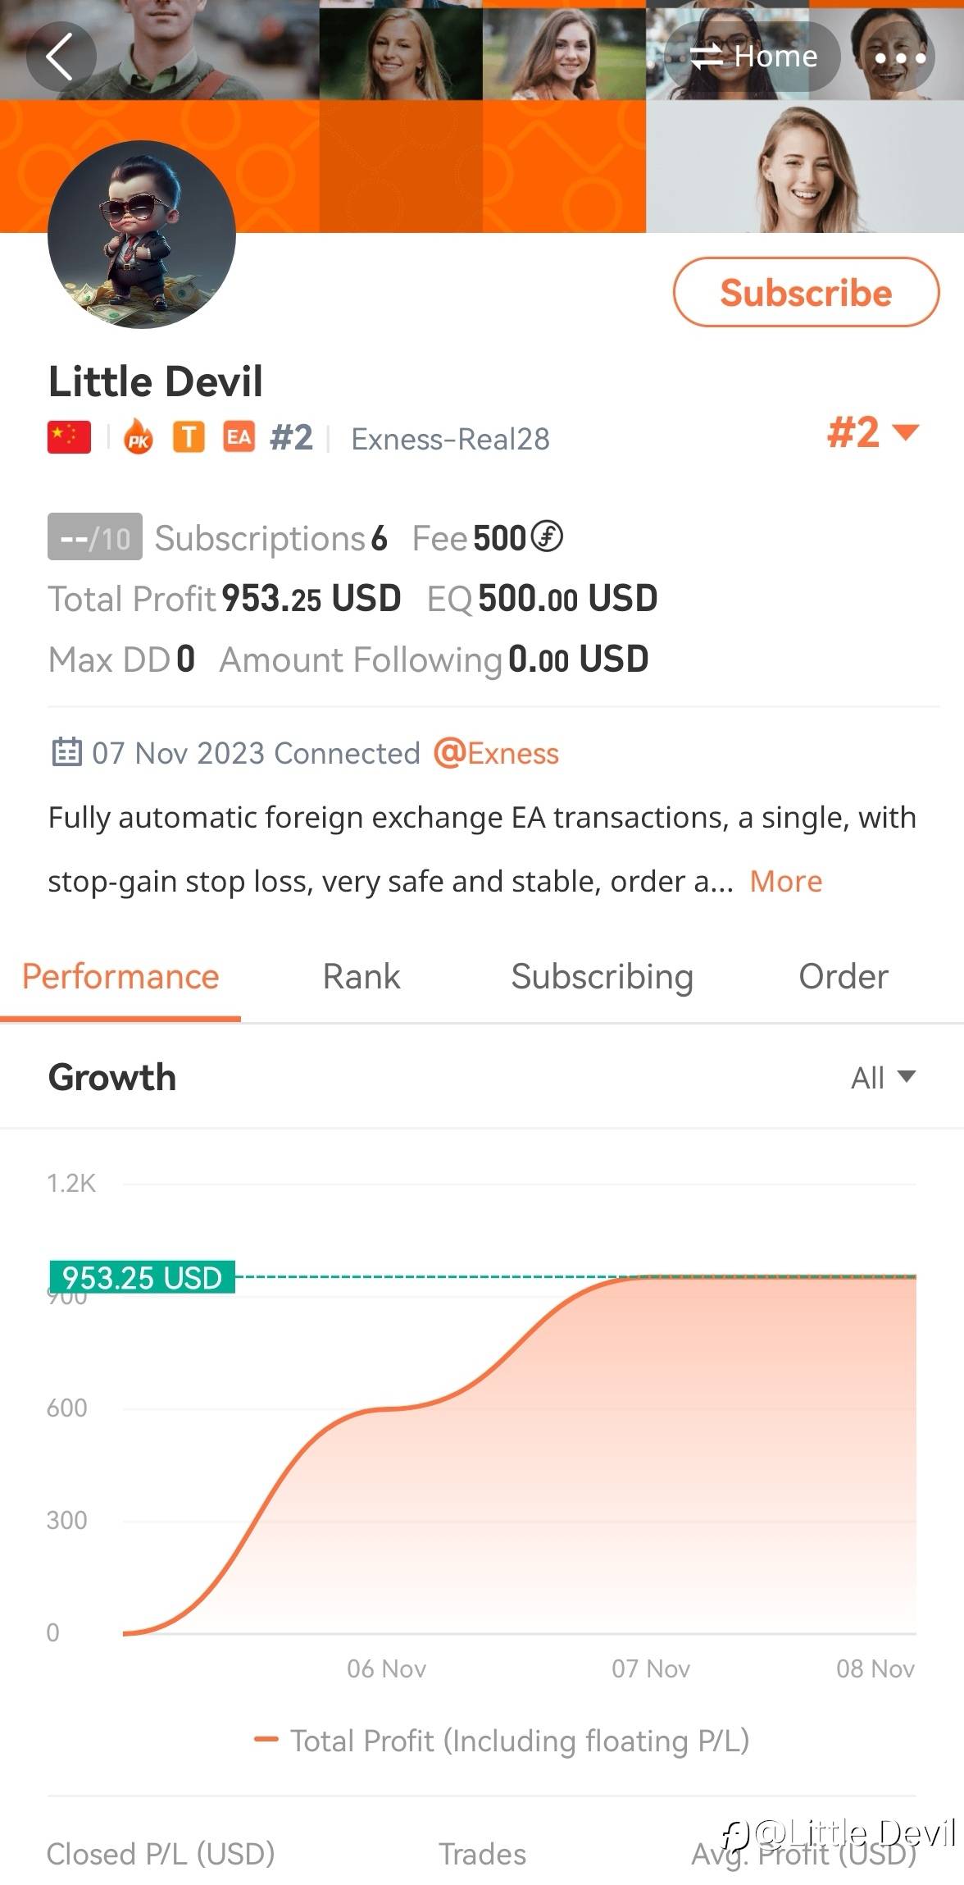964x1885 pixels.
Task: Open the Order tab
Action: click(x=843, y=976)
